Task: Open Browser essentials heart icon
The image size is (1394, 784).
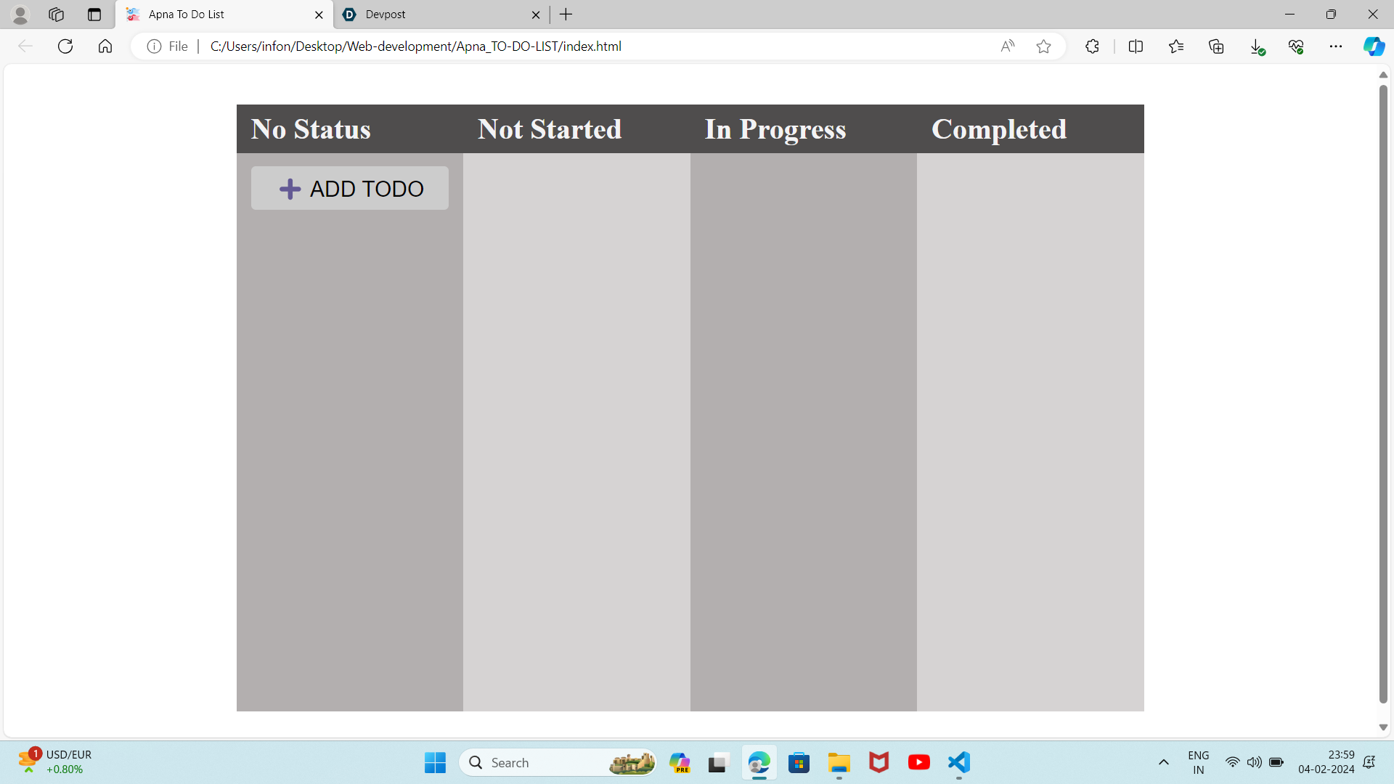Action: click(1296, 46)
